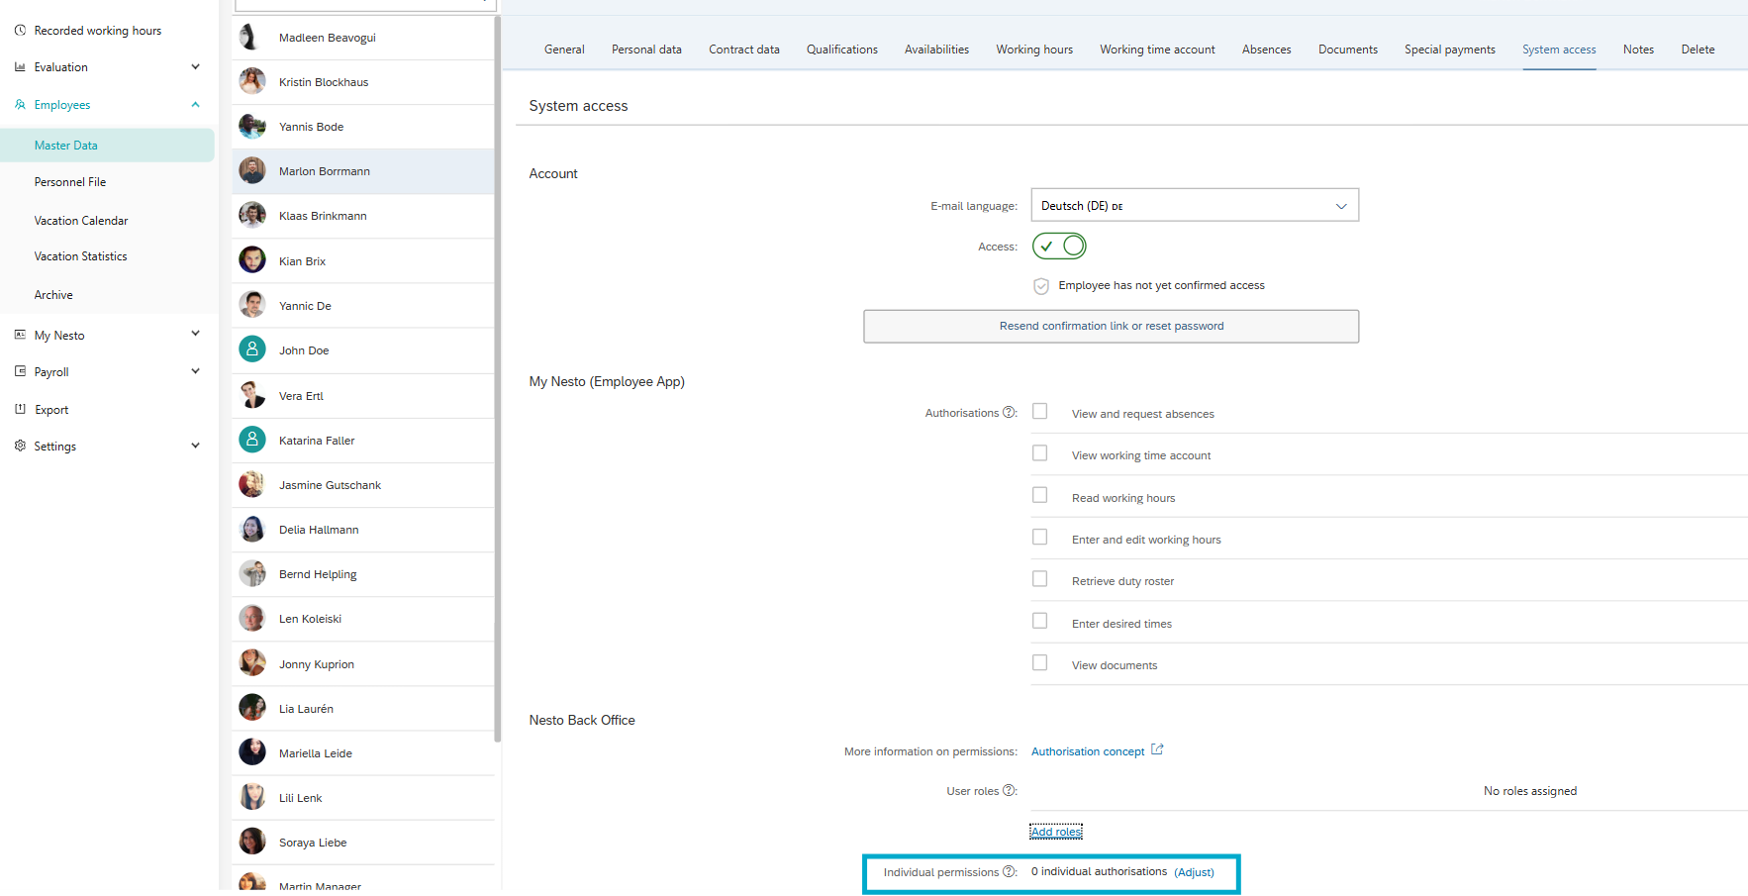Collapse the Employees section chevron
The image size is (1748, 896).
pos(195,105)
